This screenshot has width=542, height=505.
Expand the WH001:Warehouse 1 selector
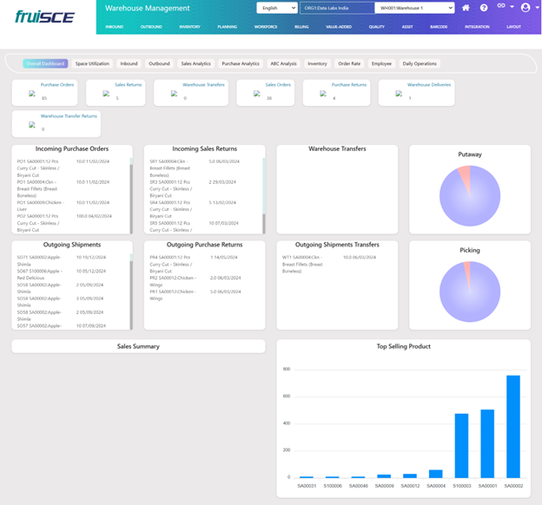point(413,8)
